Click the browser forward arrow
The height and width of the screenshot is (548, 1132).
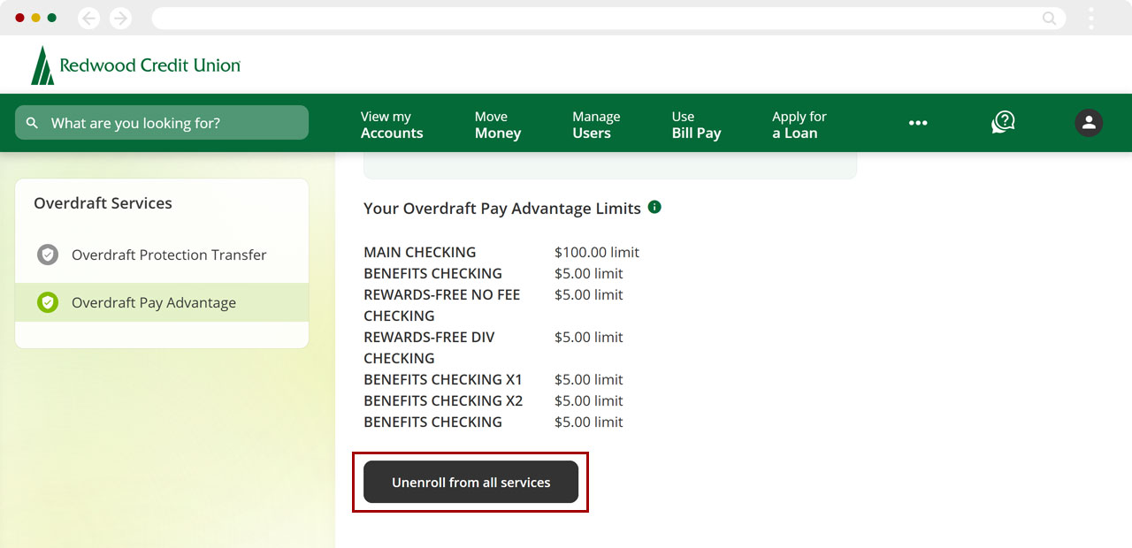[x=120, y=18]
